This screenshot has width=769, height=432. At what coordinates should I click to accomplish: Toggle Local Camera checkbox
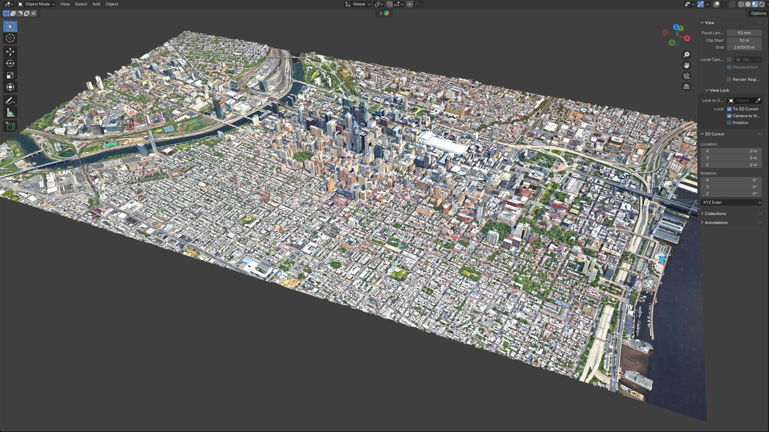(x=729, y=60)
